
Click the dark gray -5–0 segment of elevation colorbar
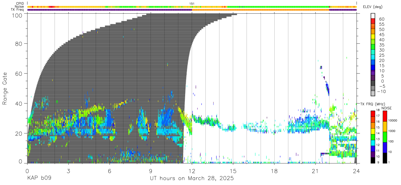pos(373,84)
